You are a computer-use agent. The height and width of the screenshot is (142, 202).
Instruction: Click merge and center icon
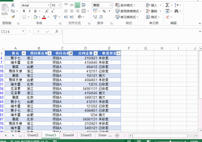84,11
